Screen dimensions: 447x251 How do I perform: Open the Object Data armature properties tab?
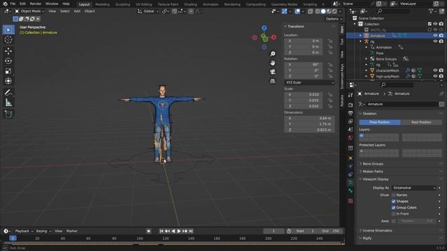(351, 183)
